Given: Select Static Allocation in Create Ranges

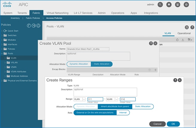Looking at the screenshot, I should pos(143,106).
